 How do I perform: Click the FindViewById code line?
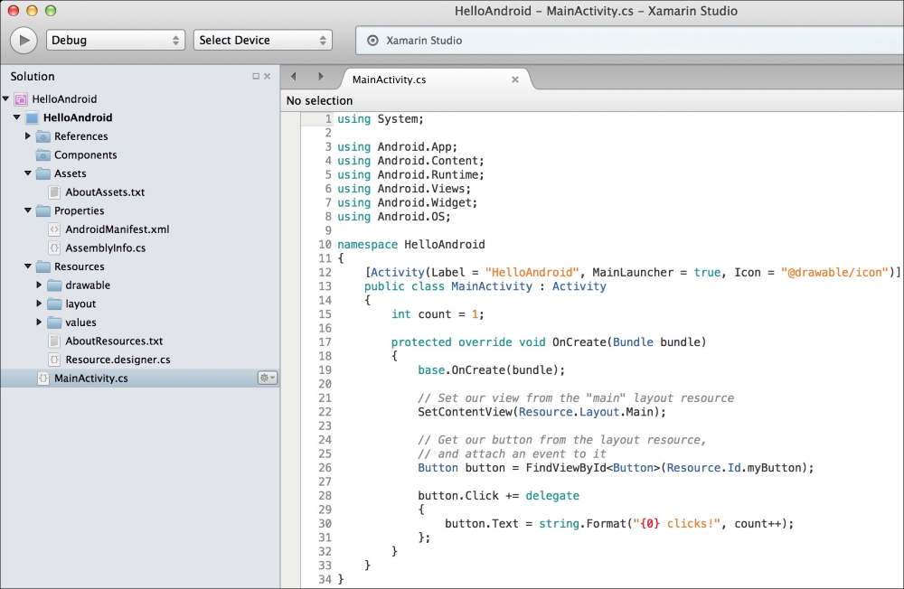(x=616, y=468)
